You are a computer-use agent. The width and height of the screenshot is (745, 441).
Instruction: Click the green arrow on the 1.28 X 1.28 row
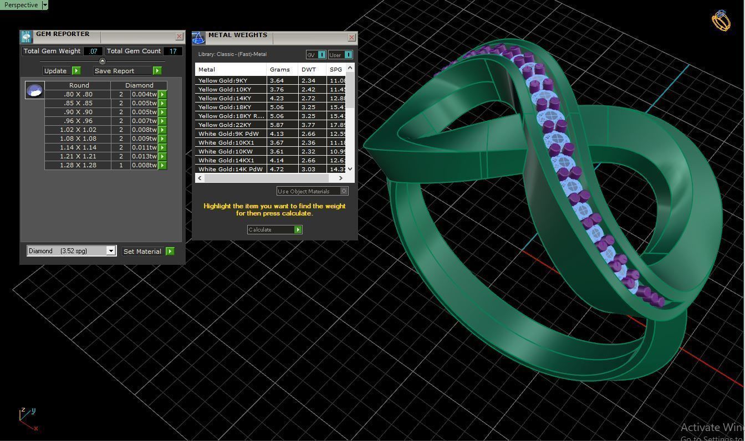[162, 166]
